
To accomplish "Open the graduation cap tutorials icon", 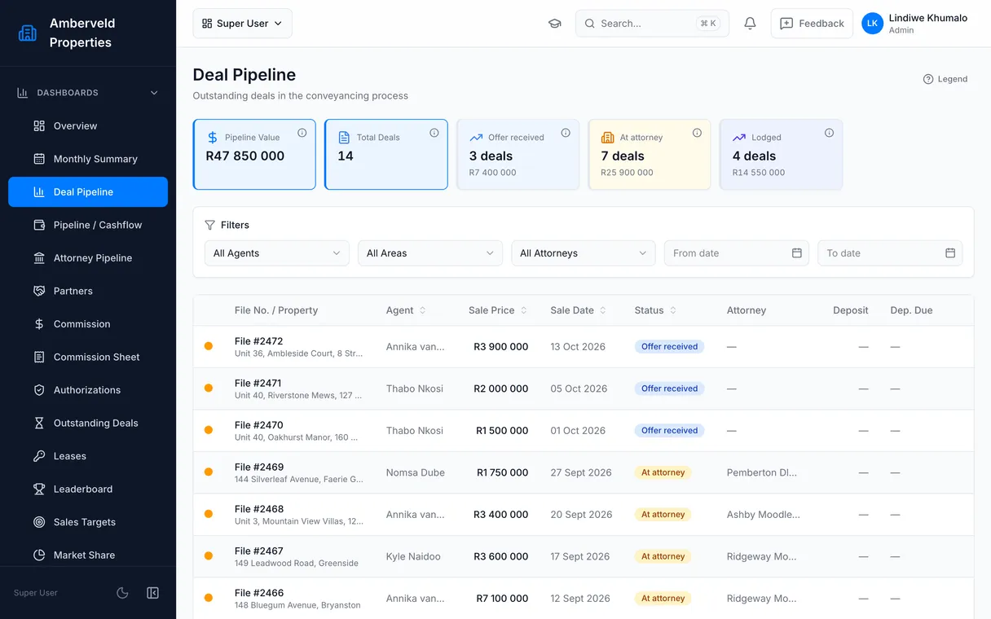I will coord(555,24).
